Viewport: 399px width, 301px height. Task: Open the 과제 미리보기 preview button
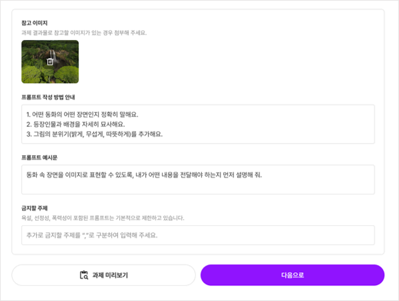pos(103,275)
